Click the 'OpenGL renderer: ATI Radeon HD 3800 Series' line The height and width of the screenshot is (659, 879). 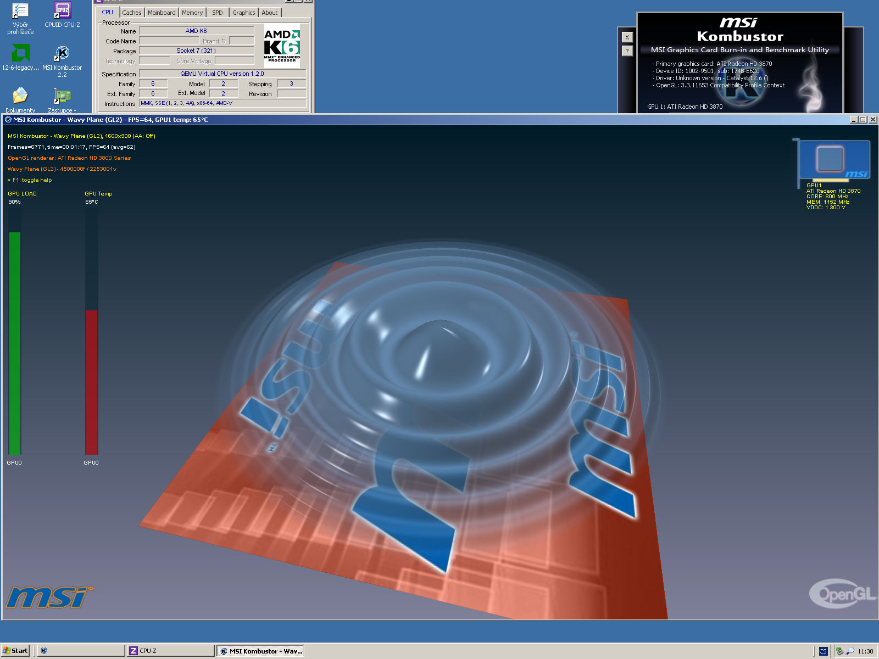pyautogui.click(x=69, y=158)
